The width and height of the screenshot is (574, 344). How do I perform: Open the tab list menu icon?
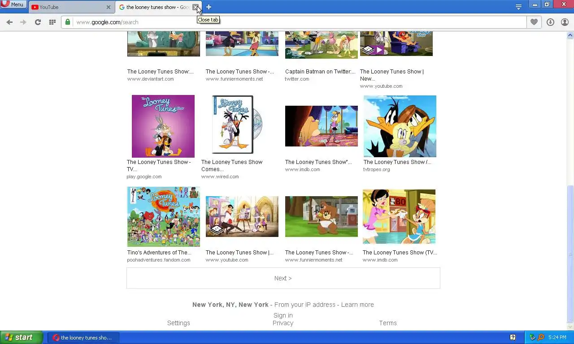tap(518, 7)
